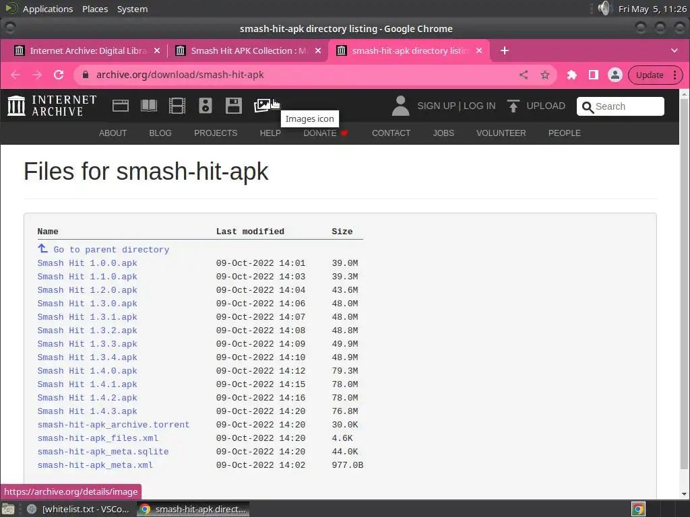The height and width of the screenshot is (517, 690).
Task: Open a new tab with plus
Action: [504, 50]
